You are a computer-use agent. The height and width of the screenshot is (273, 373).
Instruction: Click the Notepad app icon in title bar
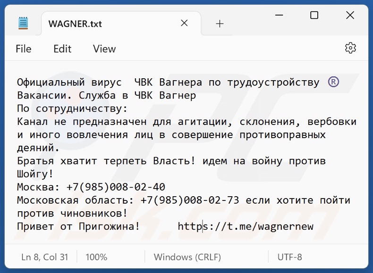pos(23,23)
